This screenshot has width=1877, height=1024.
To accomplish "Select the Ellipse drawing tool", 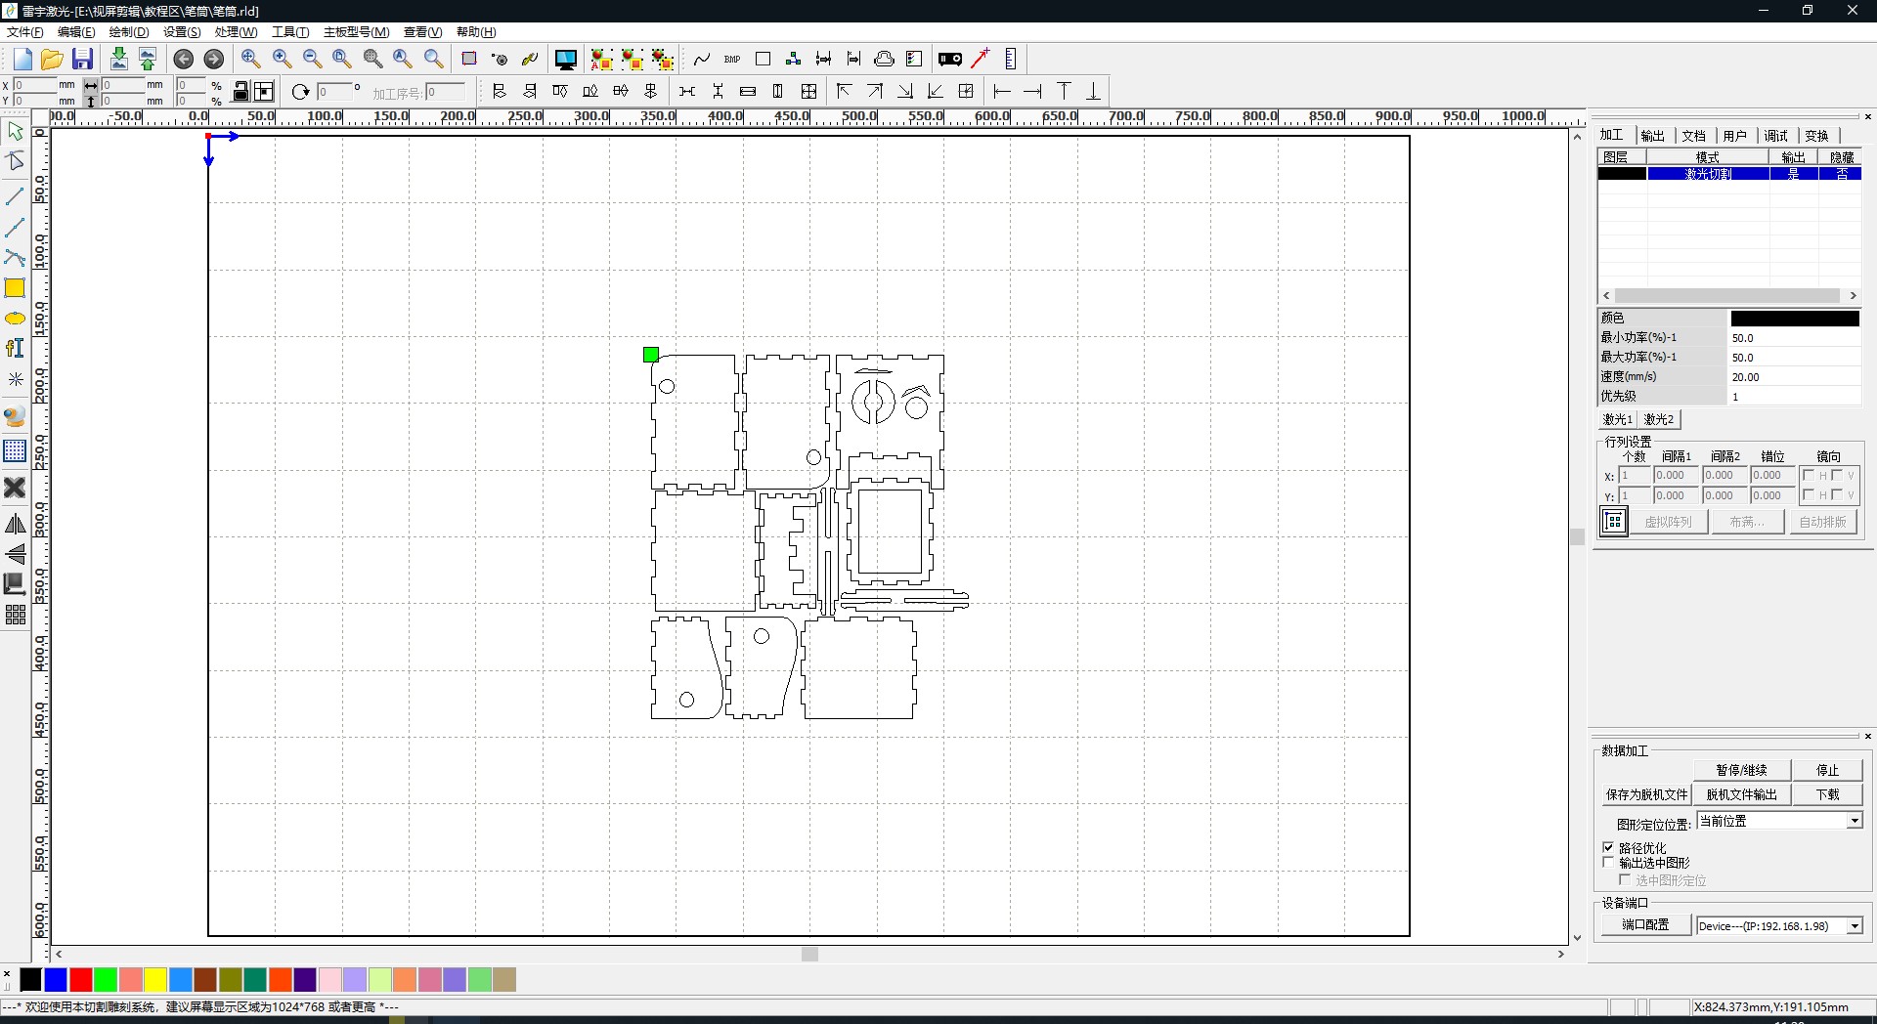I will (x=16, y=318).
